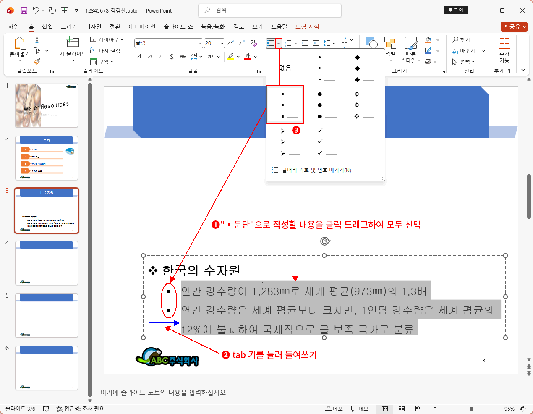This screenshot has height=414, width=533.
Task: Start Slide Show from status bar icon
Action: (435, 409)
